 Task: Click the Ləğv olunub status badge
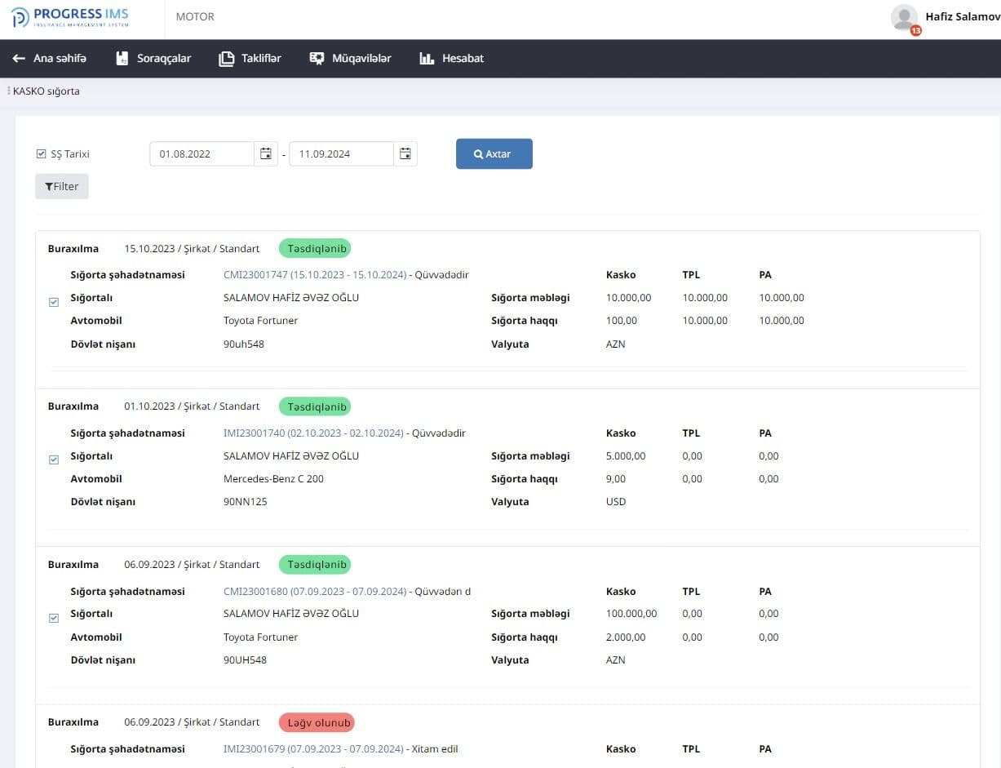coord(317,723)
